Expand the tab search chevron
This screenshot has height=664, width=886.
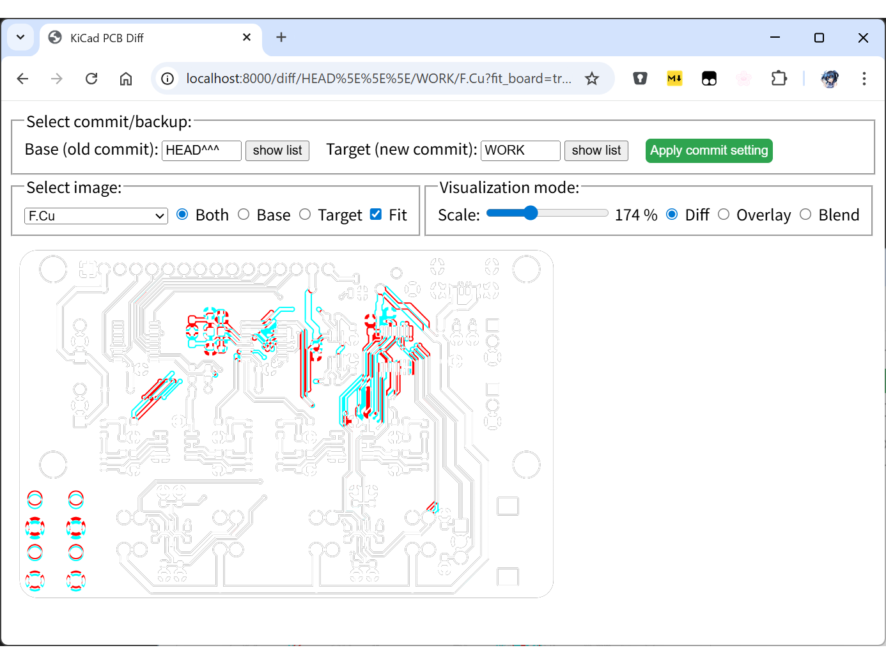coord(20,37)
